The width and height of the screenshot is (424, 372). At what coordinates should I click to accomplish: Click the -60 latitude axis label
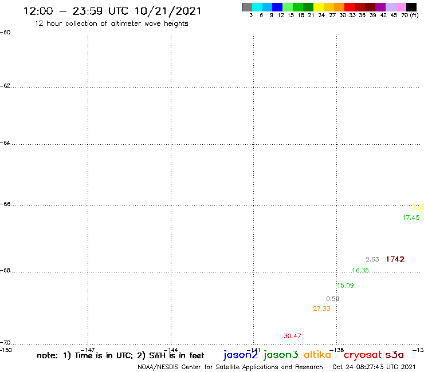click(5, 33)
